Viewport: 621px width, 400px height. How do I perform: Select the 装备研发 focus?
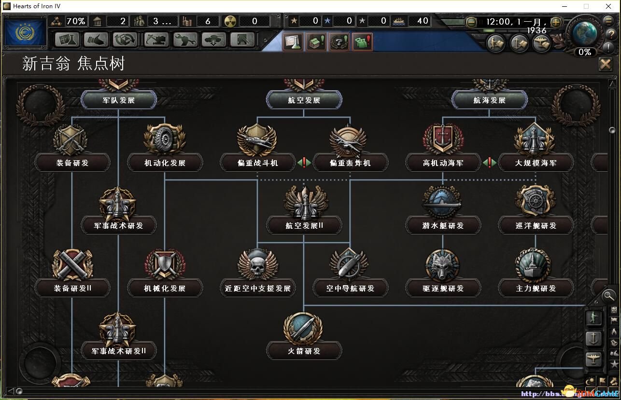pos(72,148)
